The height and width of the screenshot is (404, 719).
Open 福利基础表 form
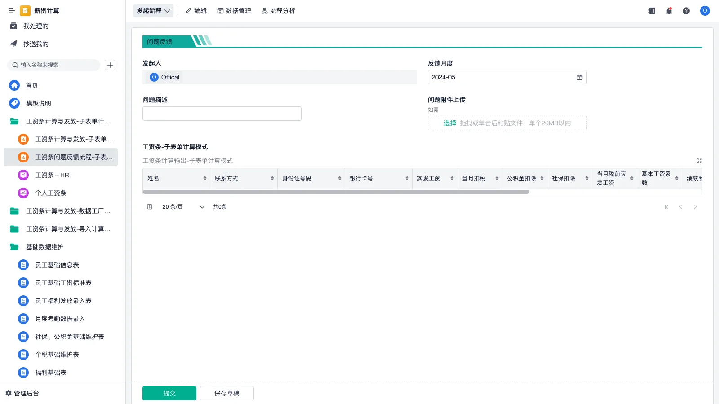coord(61,373)
